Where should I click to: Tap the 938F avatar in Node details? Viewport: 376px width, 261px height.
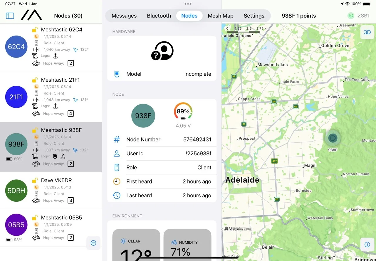[143, 116]
